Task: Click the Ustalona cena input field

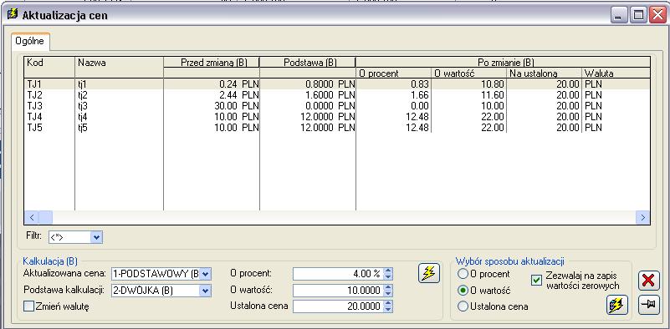Action: 338,306
